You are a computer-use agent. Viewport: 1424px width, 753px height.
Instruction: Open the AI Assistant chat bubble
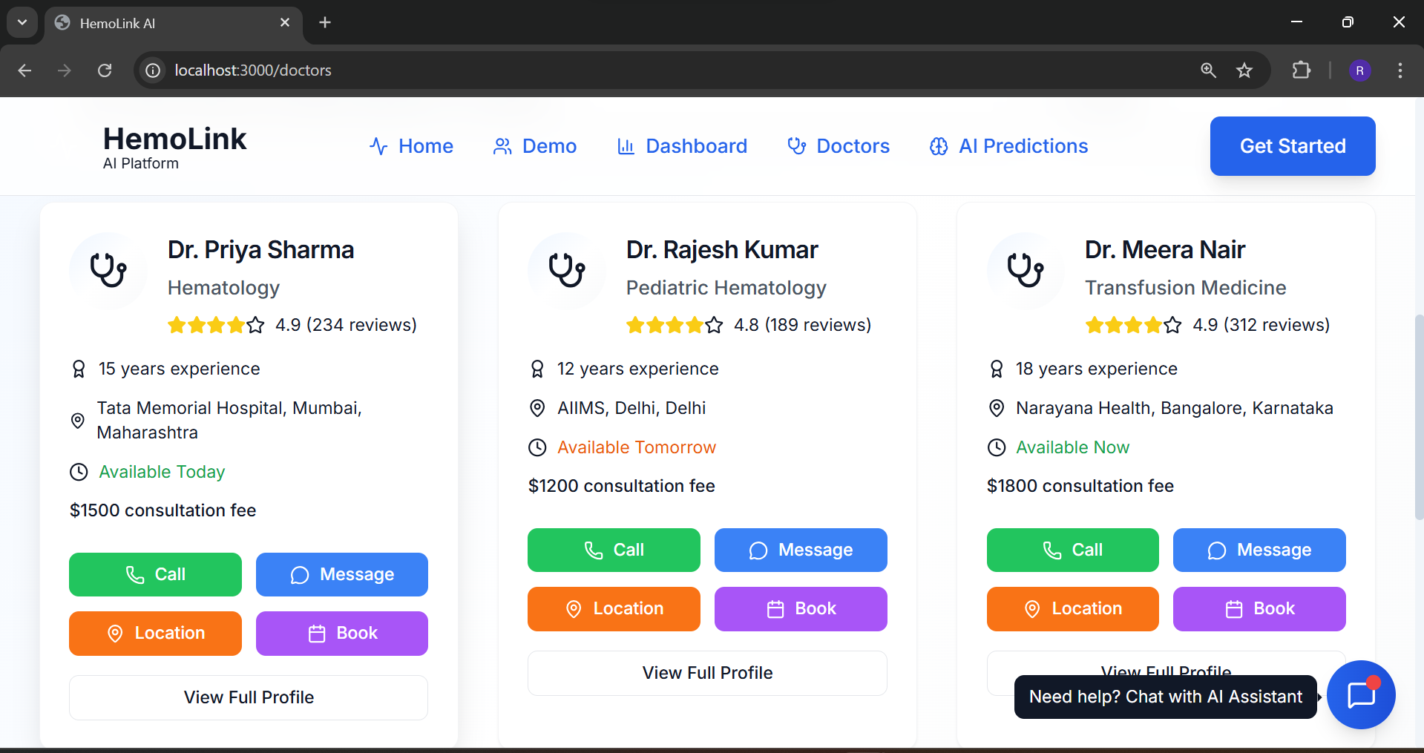point(1361,695)
